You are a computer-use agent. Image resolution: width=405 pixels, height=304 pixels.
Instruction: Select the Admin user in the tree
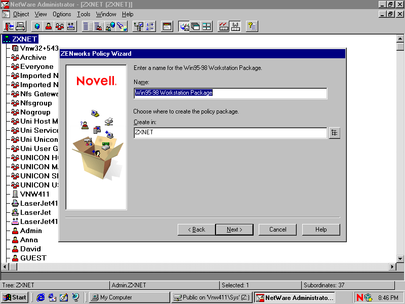(x=31, y=231)
